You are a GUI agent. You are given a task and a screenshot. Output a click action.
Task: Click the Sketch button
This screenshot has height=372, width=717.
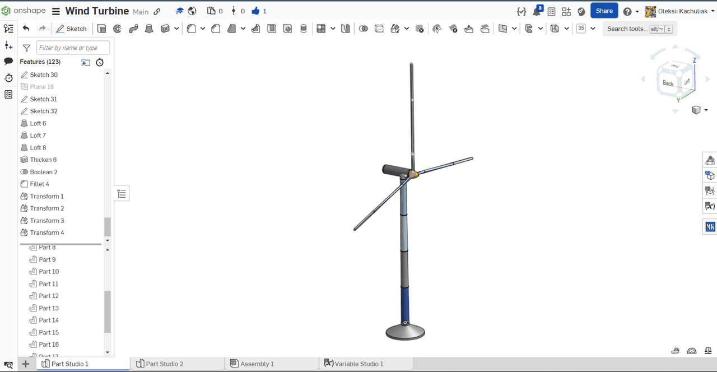(x=71, y=29)
